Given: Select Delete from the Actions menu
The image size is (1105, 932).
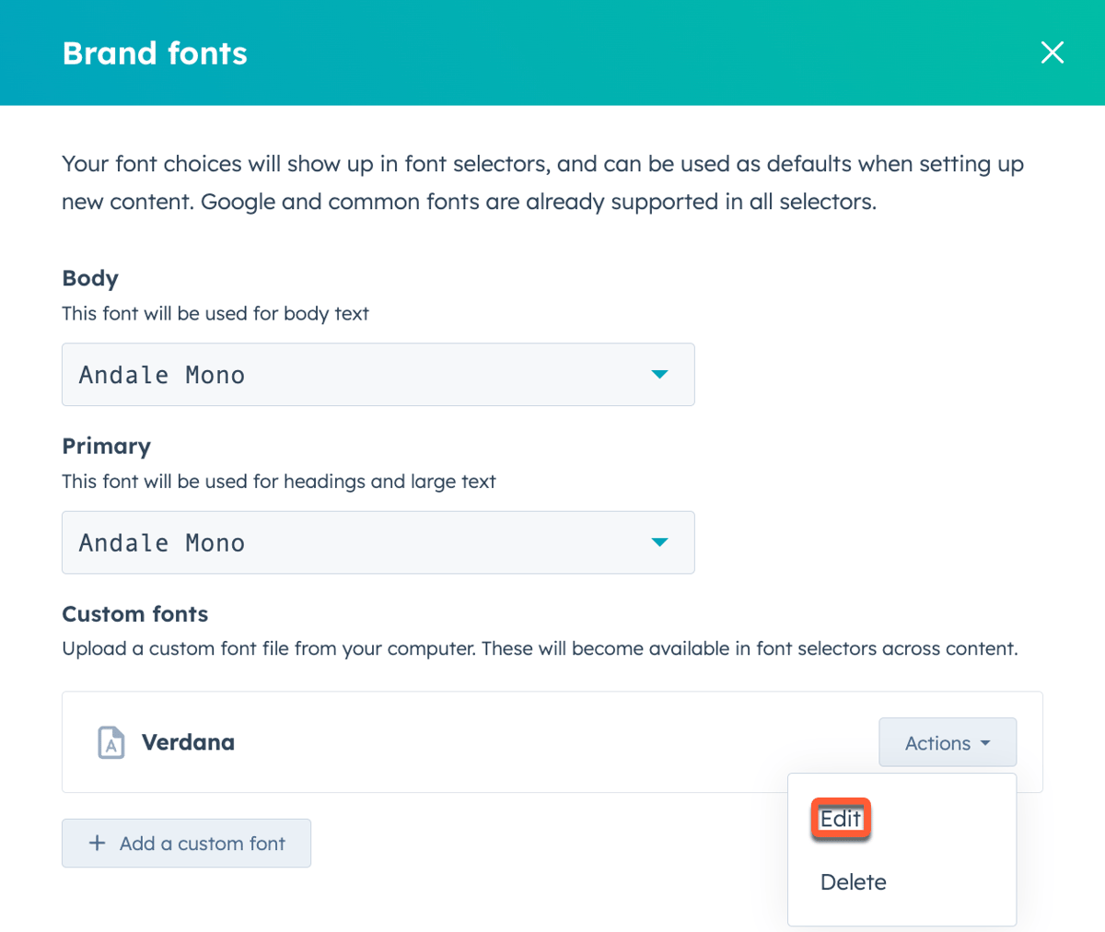Looking at the screenshot, I should pos(853,881).
